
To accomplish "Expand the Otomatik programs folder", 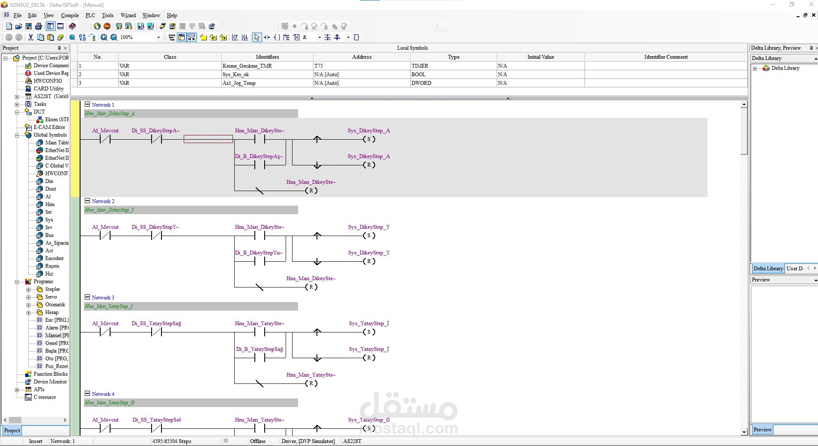I will (29, 305).
